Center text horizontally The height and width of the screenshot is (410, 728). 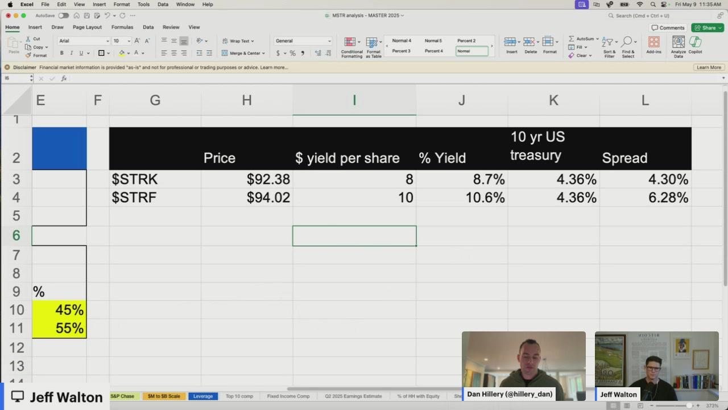[174, 53]
